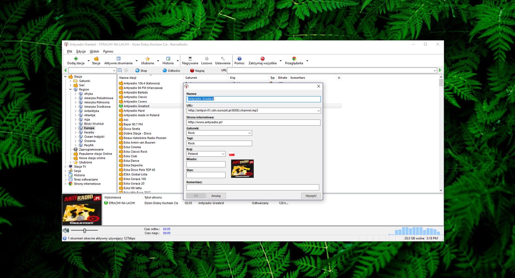515x278 pixels.
Task: Collapse the Region tree node
Action: (x=71, y=89)
